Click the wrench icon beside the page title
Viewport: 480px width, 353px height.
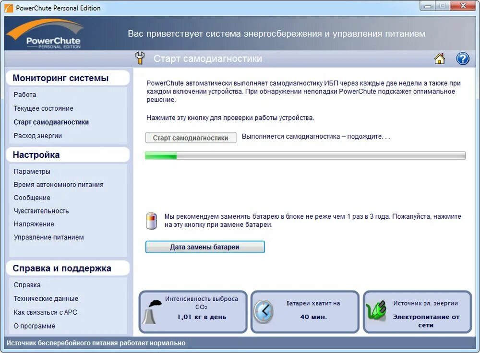[x=140, y=58]
